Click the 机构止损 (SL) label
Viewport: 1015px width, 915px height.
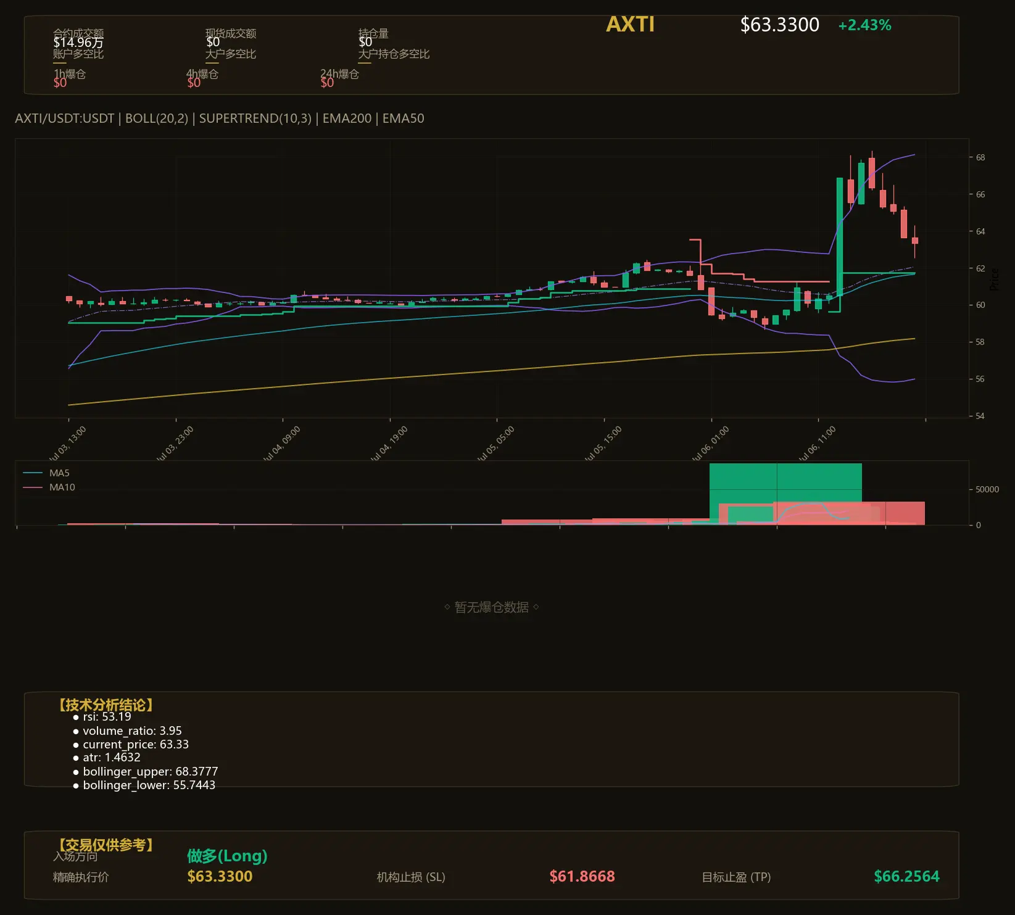(411, 877)
